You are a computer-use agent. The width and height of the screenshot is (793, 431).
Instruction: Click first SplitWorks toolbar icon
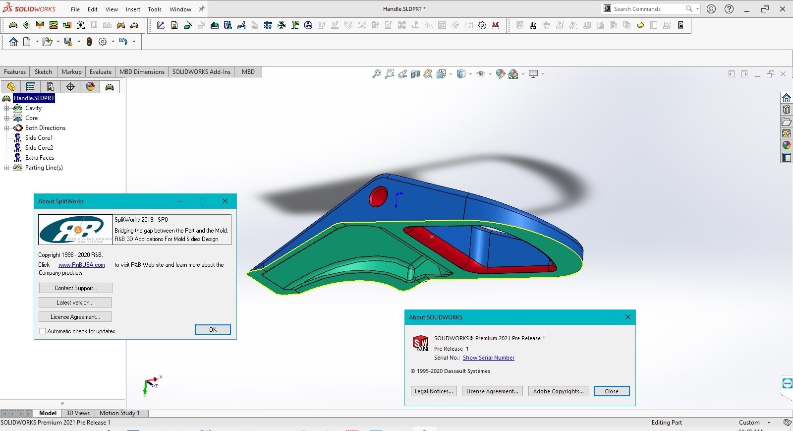coord(13,25)
